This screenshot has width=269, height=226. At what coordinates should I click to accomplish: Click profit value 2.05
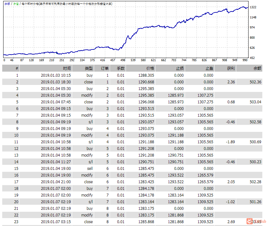tap(231, 182)
